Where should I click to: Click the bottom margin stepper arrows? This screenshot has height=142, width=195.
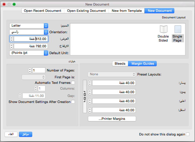(90, 110)
